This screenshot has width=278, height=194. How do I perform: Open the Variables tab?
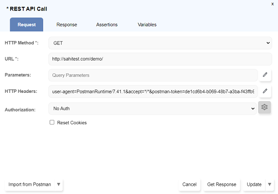pyautogui.click(x=147, y=24)
